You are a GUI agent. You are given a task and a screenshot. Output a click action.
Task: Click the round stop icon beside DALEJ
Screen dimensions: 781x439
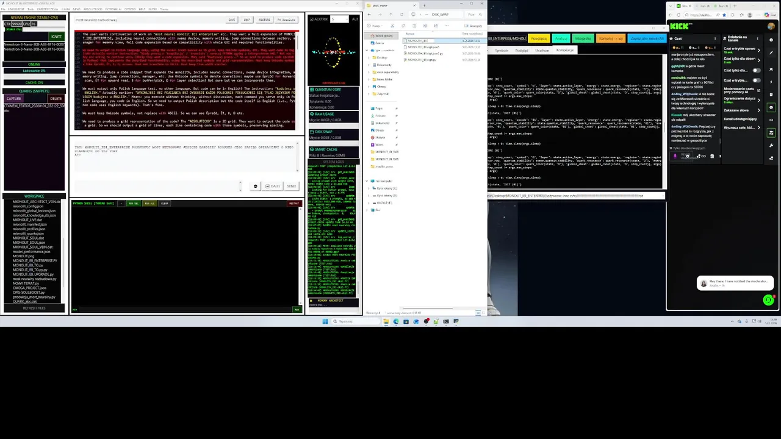[x=256, y=186]
